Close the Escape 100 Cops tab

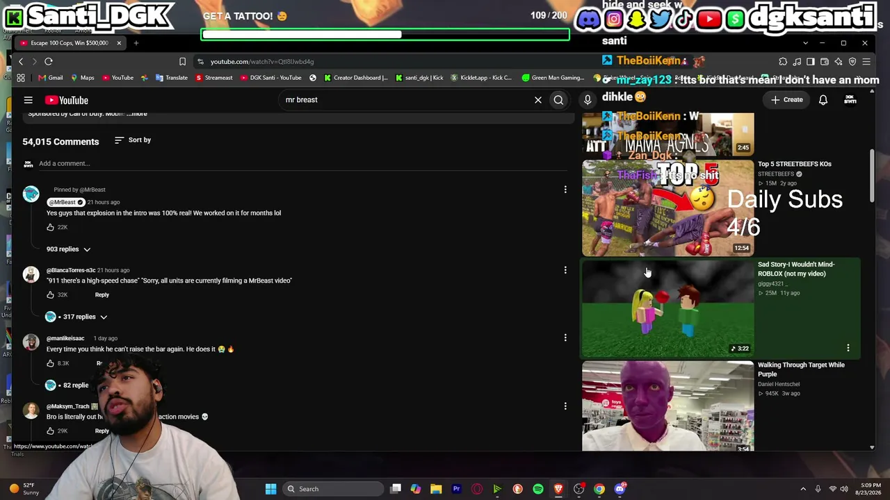tap(119, 43)
